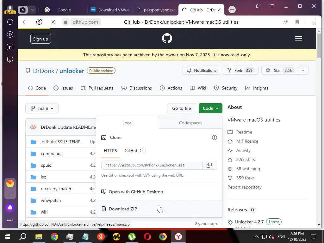Open the new tab plus button

click(232, 10)
